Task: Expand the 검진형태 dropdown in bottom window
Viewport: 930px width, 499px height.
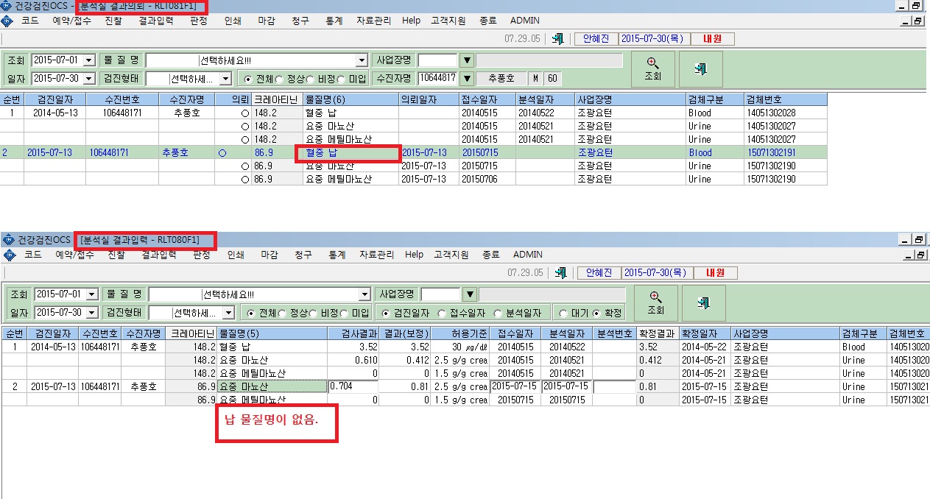Action: pos(228,313)
